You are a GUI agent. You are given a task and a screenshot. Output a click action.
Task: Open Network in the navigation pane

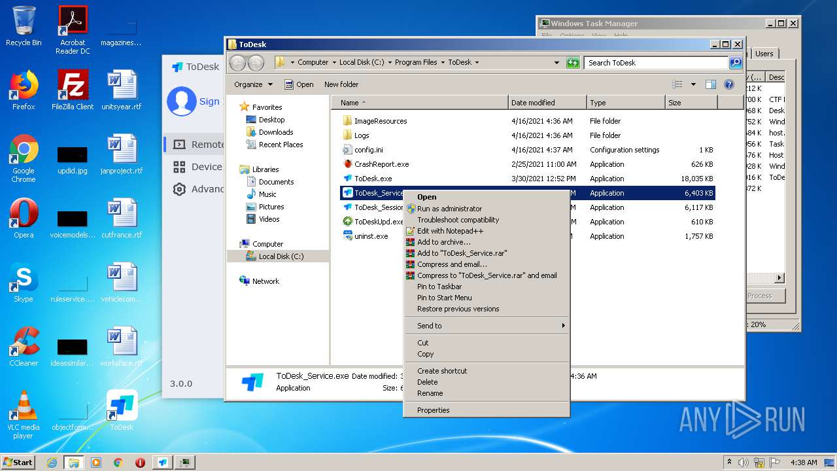(265, 281)
